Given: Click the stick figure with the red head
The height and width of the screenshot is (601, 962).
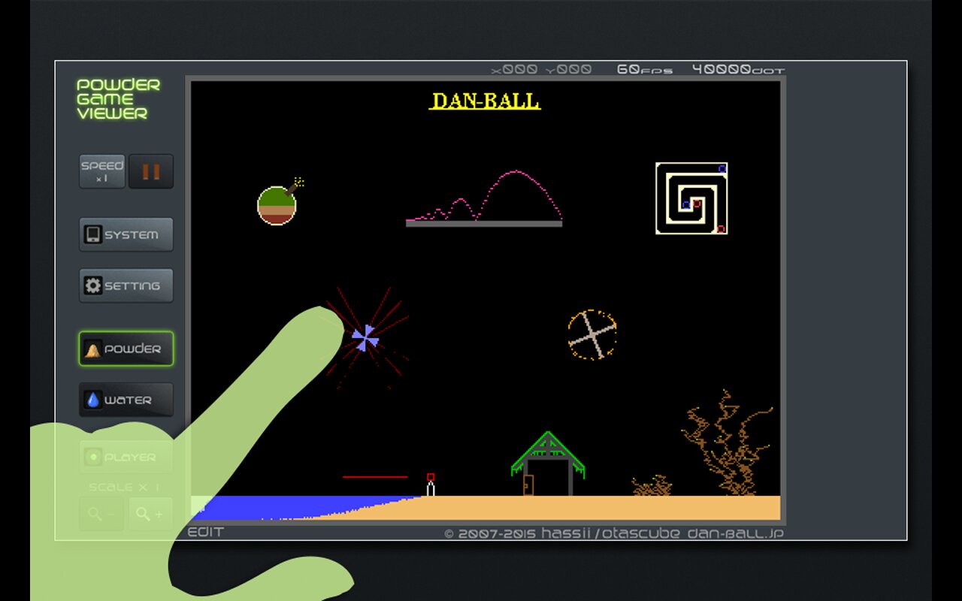Looking at the screenshot, I should click(431, 485).
